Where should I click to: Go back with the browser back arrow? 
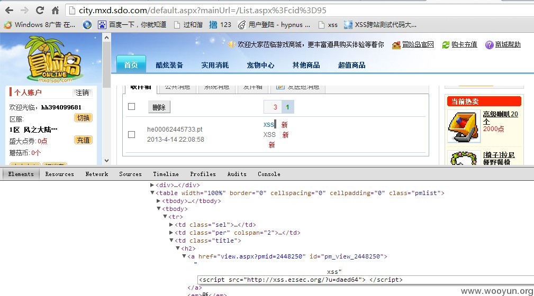pyautogui.click(x=9, y=11)
